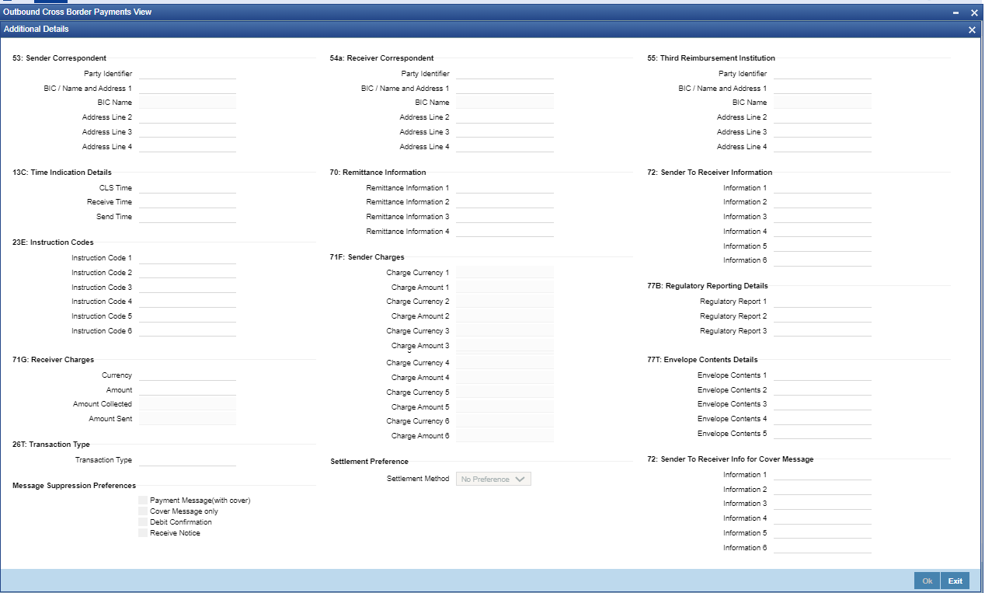The image size is (985, 593).
Task: Minimize the Outbound Cross Border Payments View window
Action: click(955, 12)
